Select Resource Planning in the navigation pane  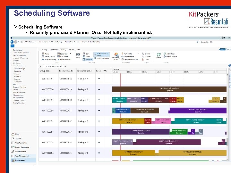19,87
